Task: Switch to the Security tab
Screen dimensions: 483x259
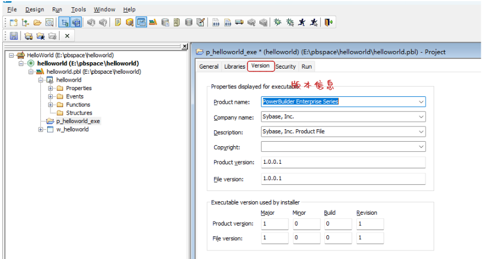Action: [285, 66]
